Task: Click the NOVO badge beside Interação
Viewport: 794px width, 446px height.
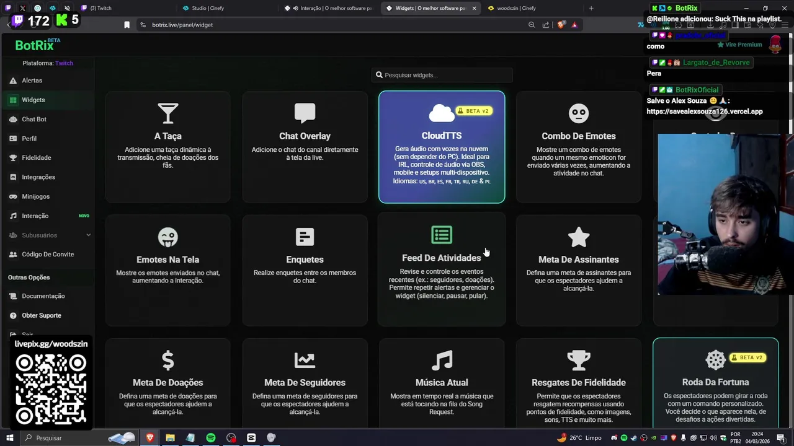Action: click(x=84, y=216)
